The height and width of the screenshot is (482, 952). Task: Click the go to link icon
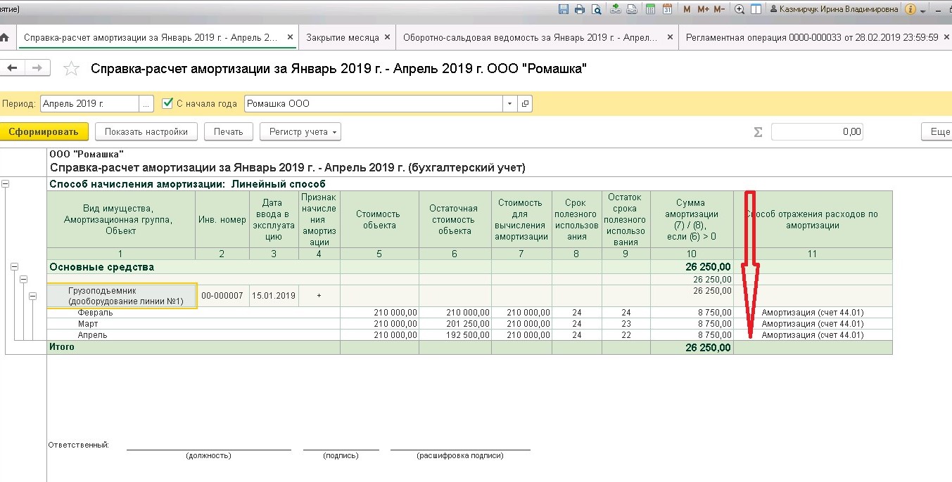(x=632, y=9)
